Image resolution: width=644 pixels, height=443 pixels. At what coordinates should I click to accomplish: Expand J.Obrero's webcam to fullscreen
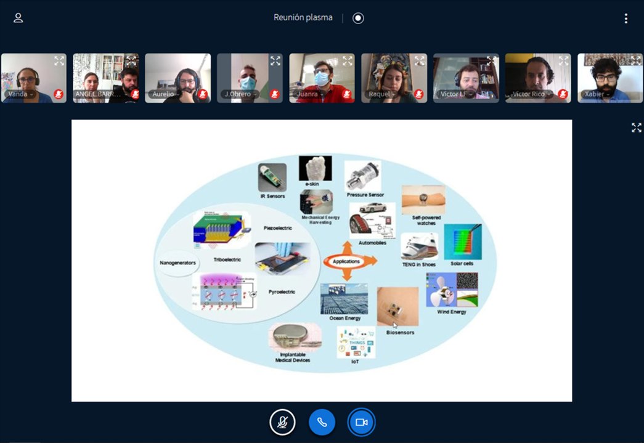point(275,61)
